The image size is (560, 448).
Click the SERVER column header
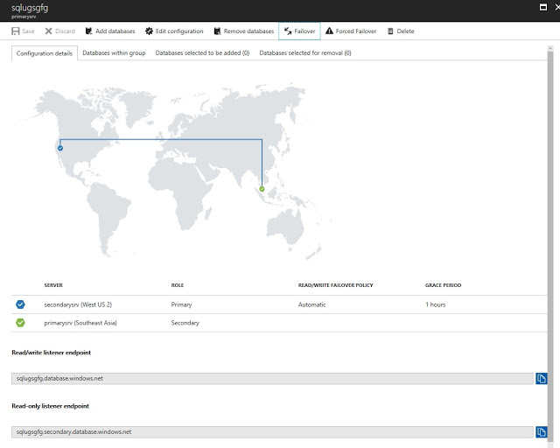[53, 285]
